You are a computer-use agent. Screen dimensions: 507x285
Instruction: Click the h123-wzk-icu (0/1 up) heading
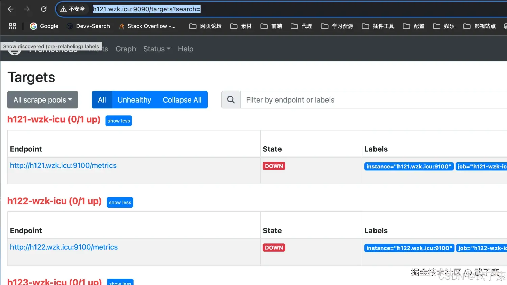54,282
